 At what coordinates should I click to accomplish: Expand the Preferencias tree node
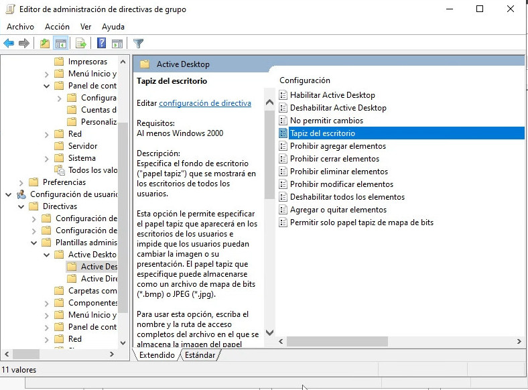click(21, 182)
